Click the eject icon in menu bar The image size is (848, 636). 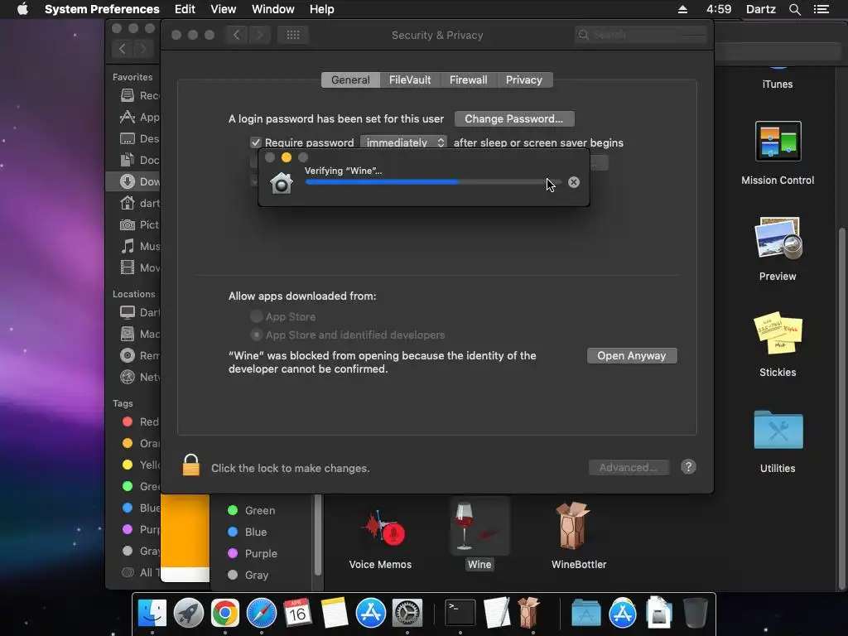tap(682, 9)
